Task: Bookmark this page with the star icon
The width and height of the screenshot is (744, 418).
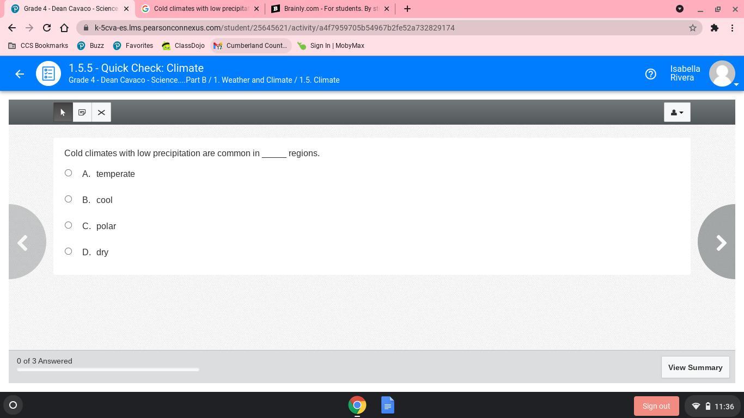Action: (693, 28)
